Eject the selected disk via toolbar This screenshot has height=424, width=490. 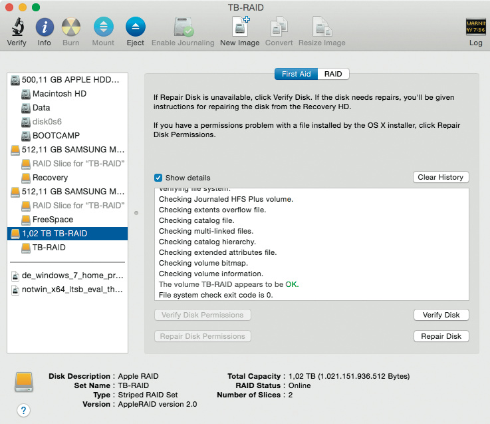135,28
